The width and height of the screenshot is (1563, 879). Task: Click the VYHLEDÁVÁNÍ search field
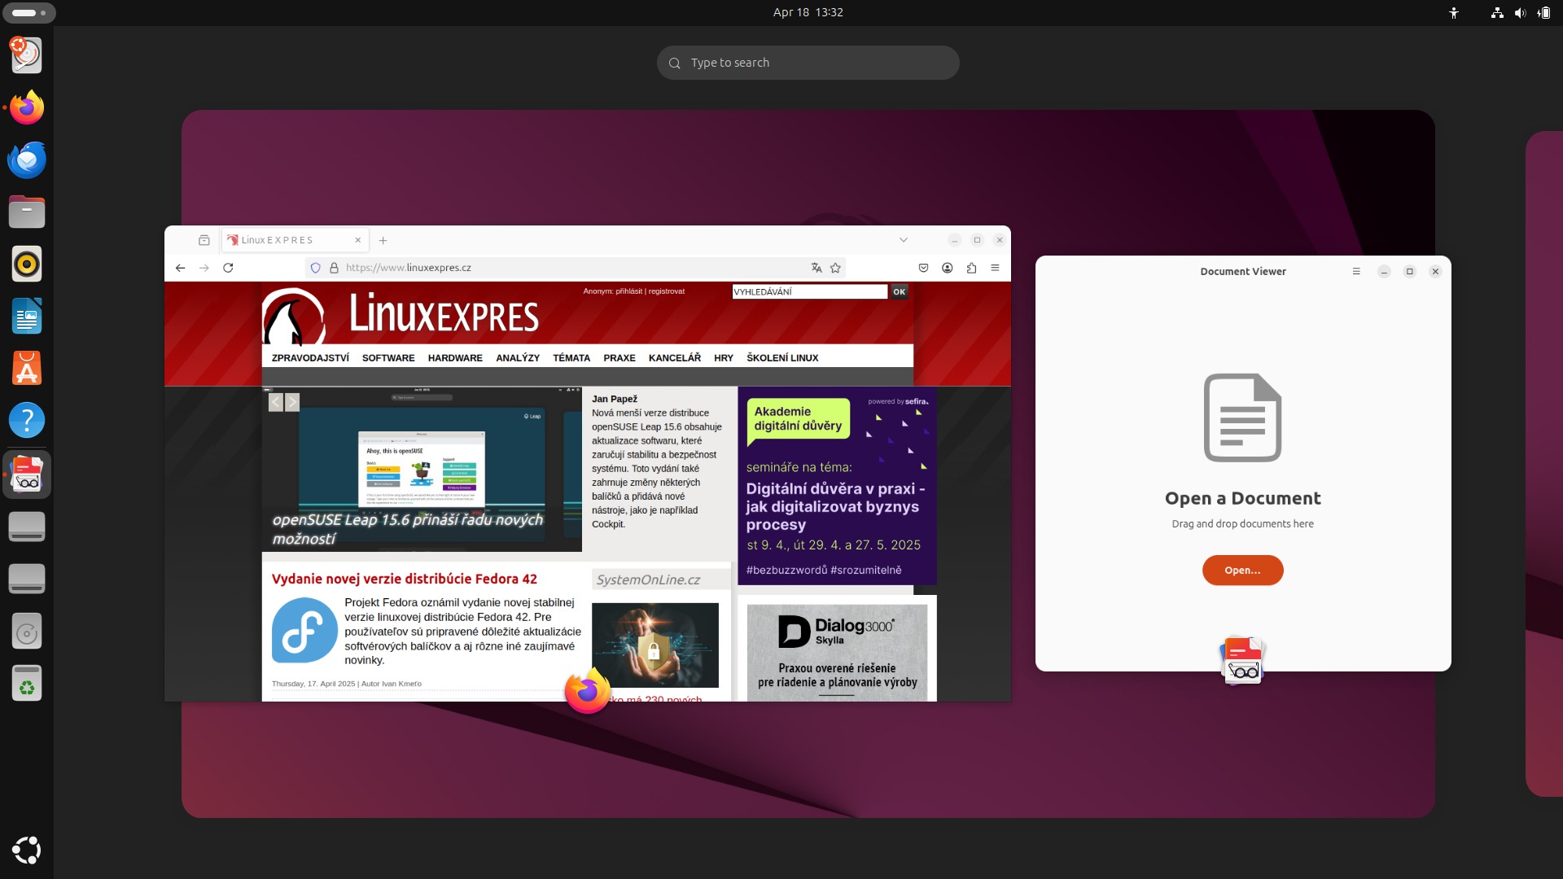(809, 291)
